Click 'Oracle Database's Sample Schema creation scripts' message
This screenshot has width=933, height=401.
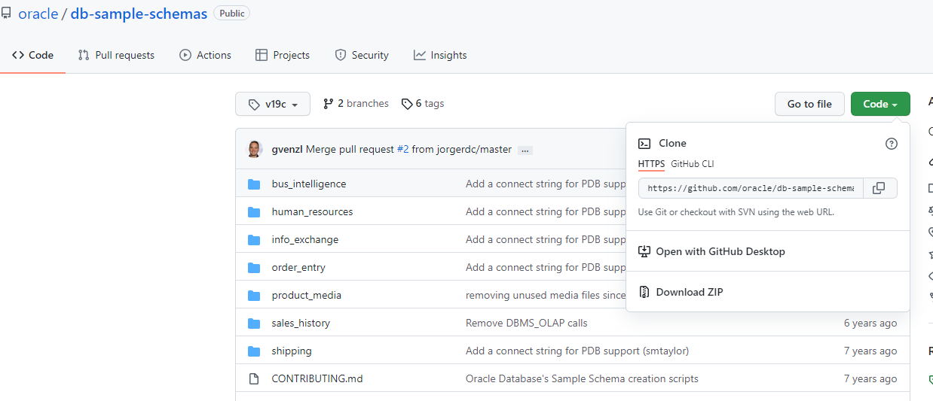pyautogui.click(x=582, y=378)
